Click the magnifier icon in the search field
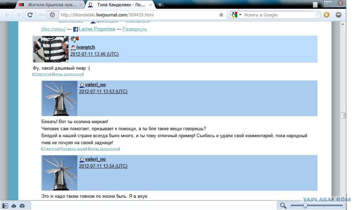360x210 pixels. 317,15
